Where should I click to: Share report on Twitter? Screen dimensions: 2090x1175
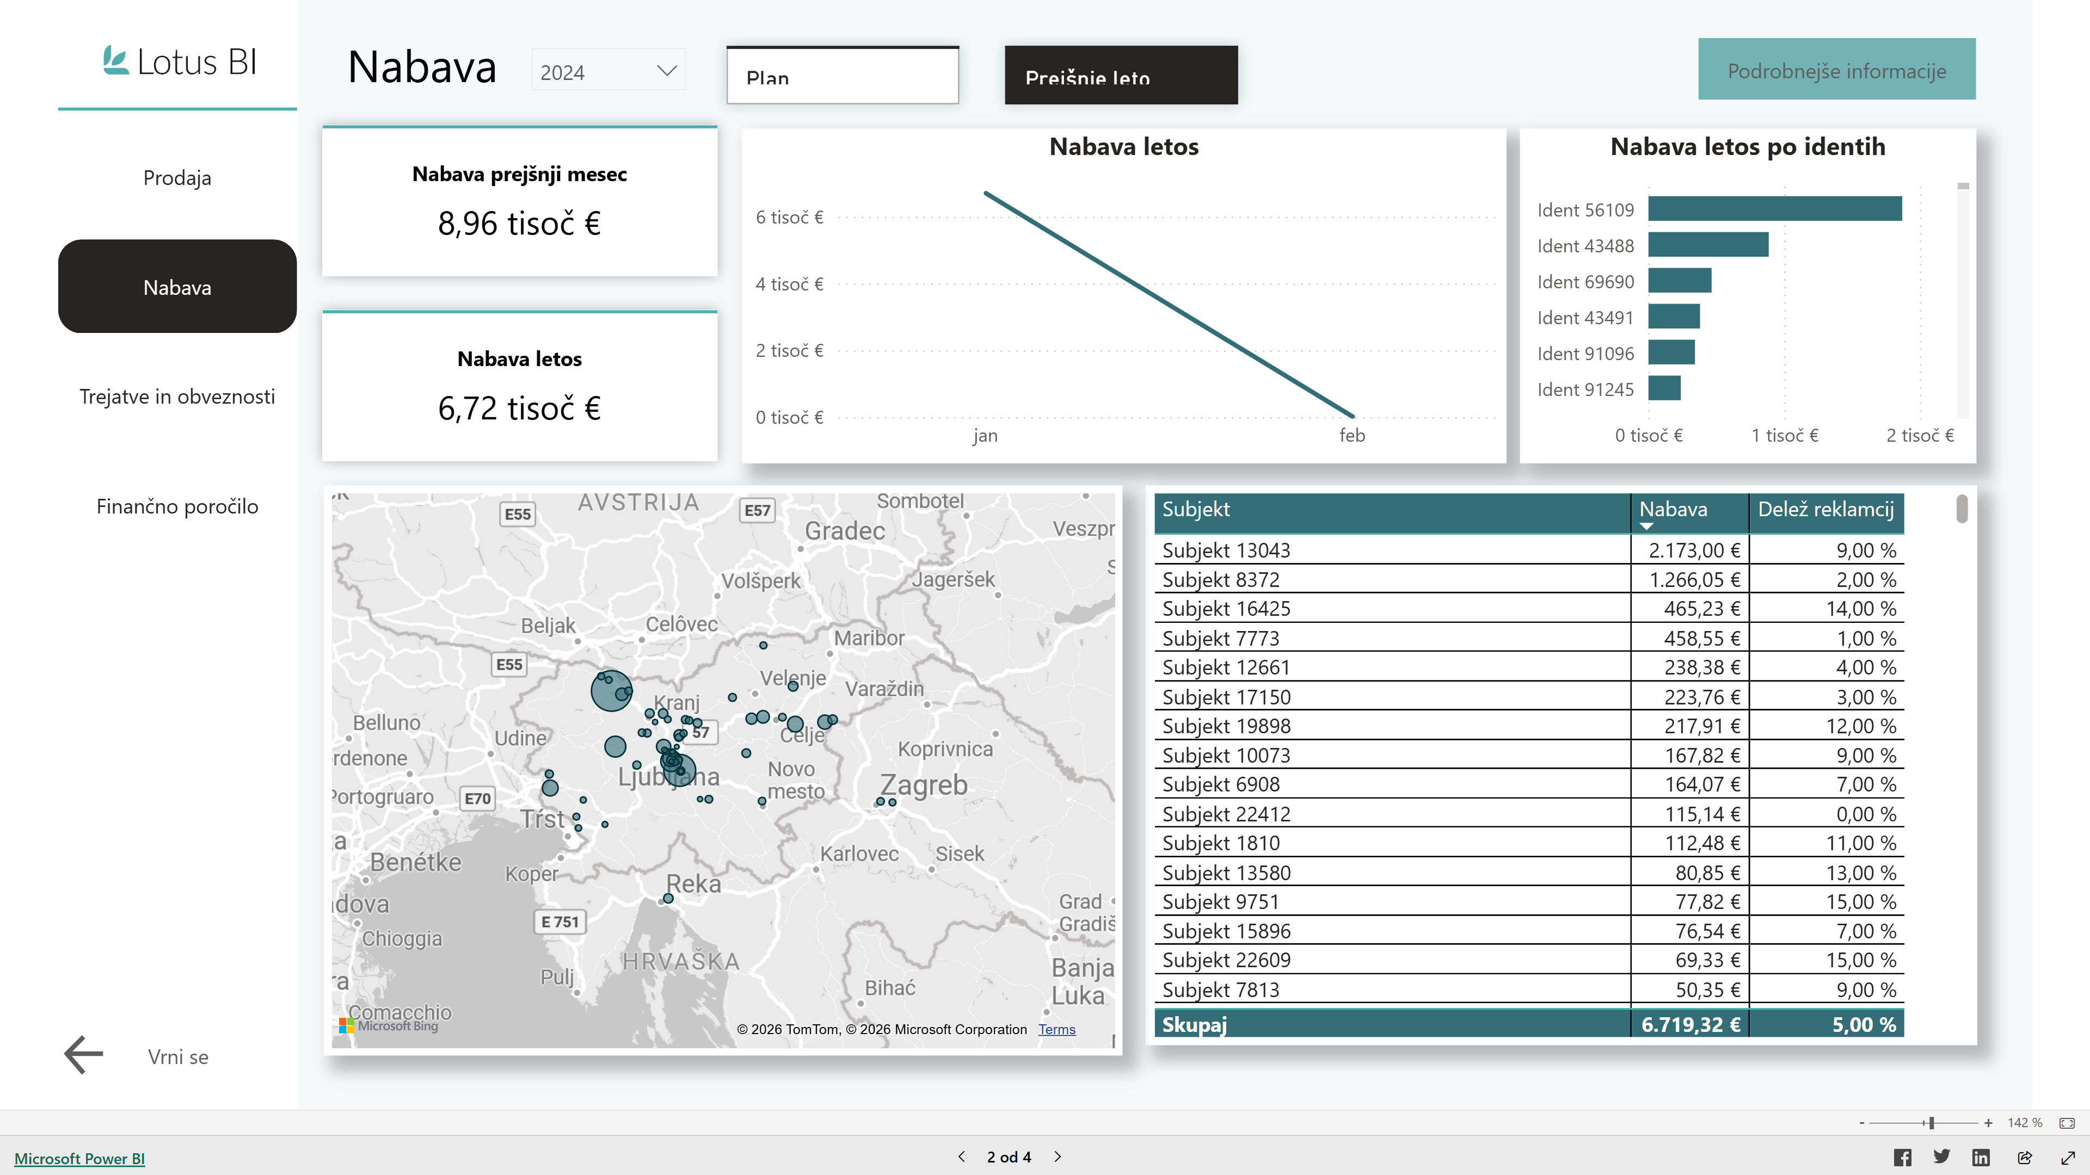(1941, 1157)
